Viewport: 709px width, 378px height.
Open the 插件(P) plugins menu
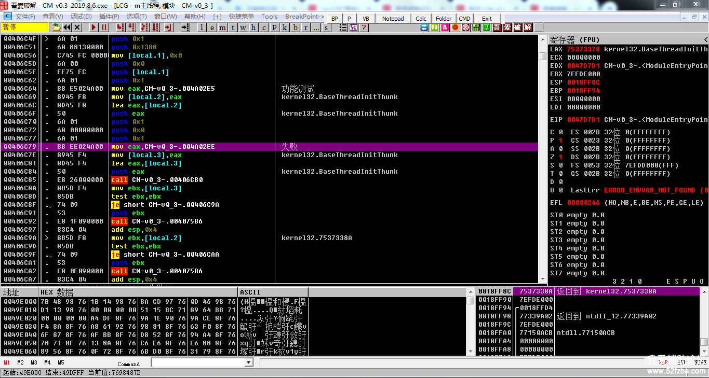click(109, 17)
